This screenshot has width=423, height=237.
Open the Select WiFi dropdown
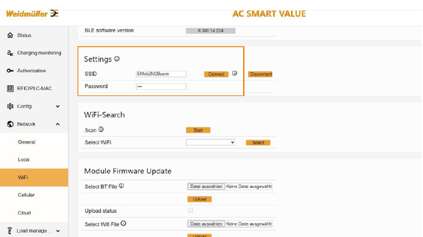211,142
